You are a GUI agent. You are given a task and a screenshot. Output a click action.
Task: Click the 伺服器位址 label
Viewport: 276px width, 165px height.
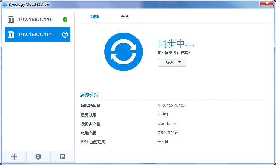[91, 106]
